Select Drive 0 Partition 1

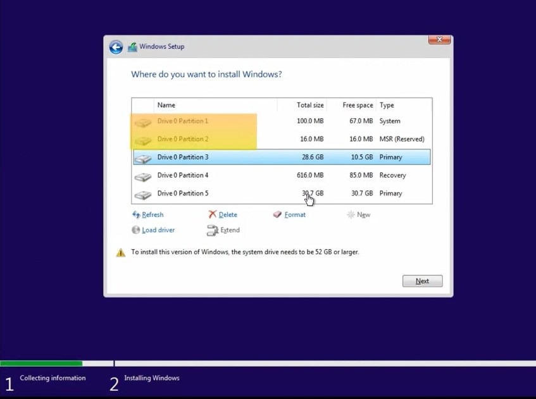(x=282, y=121)
